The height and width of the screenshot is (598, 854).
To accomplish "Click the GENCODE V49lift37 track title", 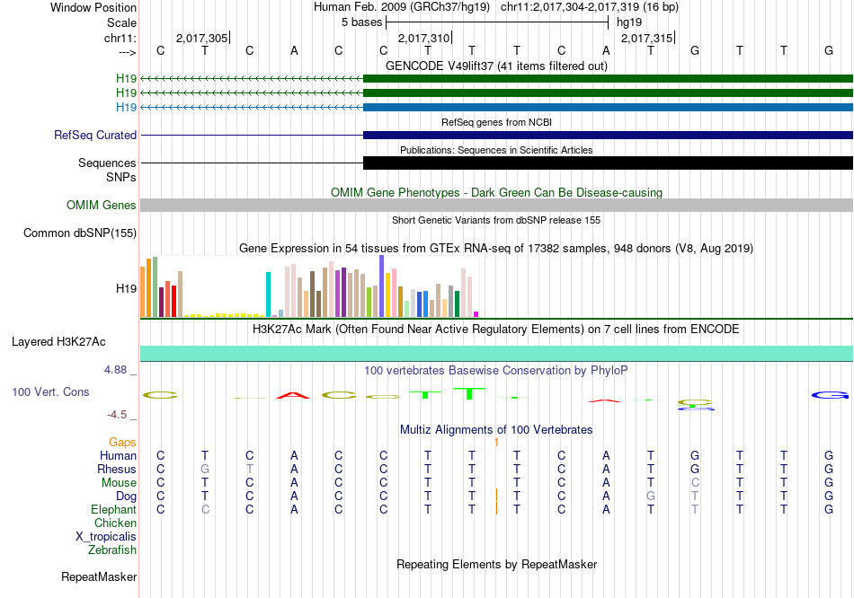I will [496, 66].
